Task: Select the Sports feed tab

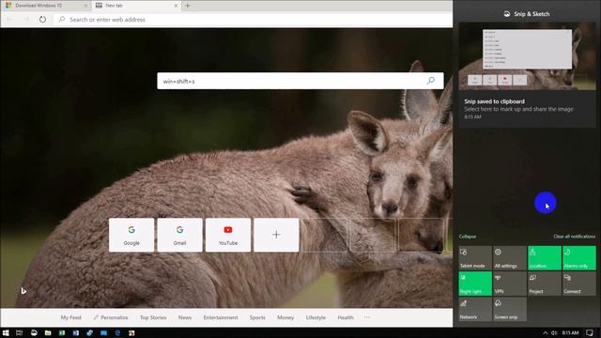Action: tap(257, 317)
